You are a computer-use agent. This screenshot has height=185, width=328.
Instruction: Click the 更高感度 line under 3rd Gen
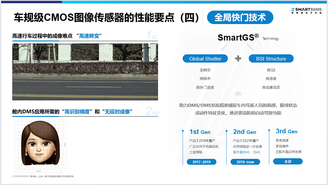[x=282, y=140]
